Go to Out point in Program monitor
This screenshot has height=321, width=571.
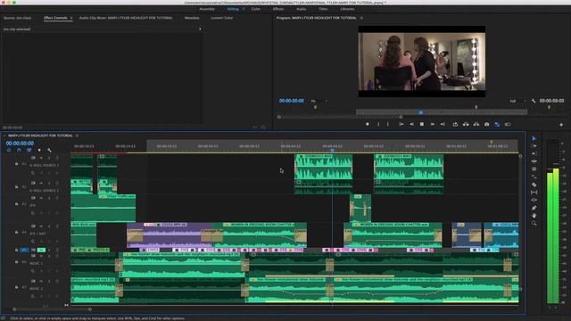[443, 125]
